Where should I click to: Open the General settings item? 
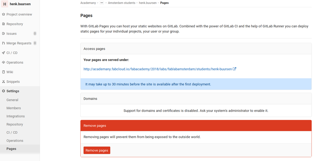coord(12,100)
